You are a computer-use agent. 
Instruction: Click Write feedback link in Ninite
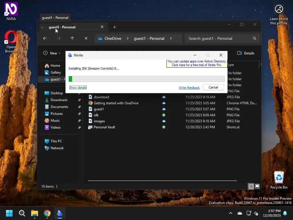[189, 88]
